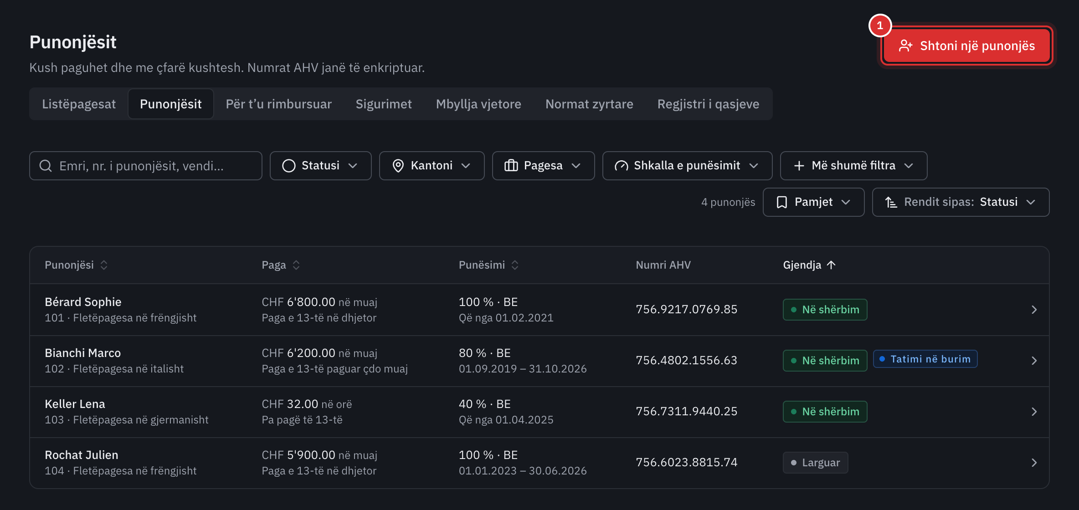Click the Shtoni një punonjës button

[x=966, y=46]
